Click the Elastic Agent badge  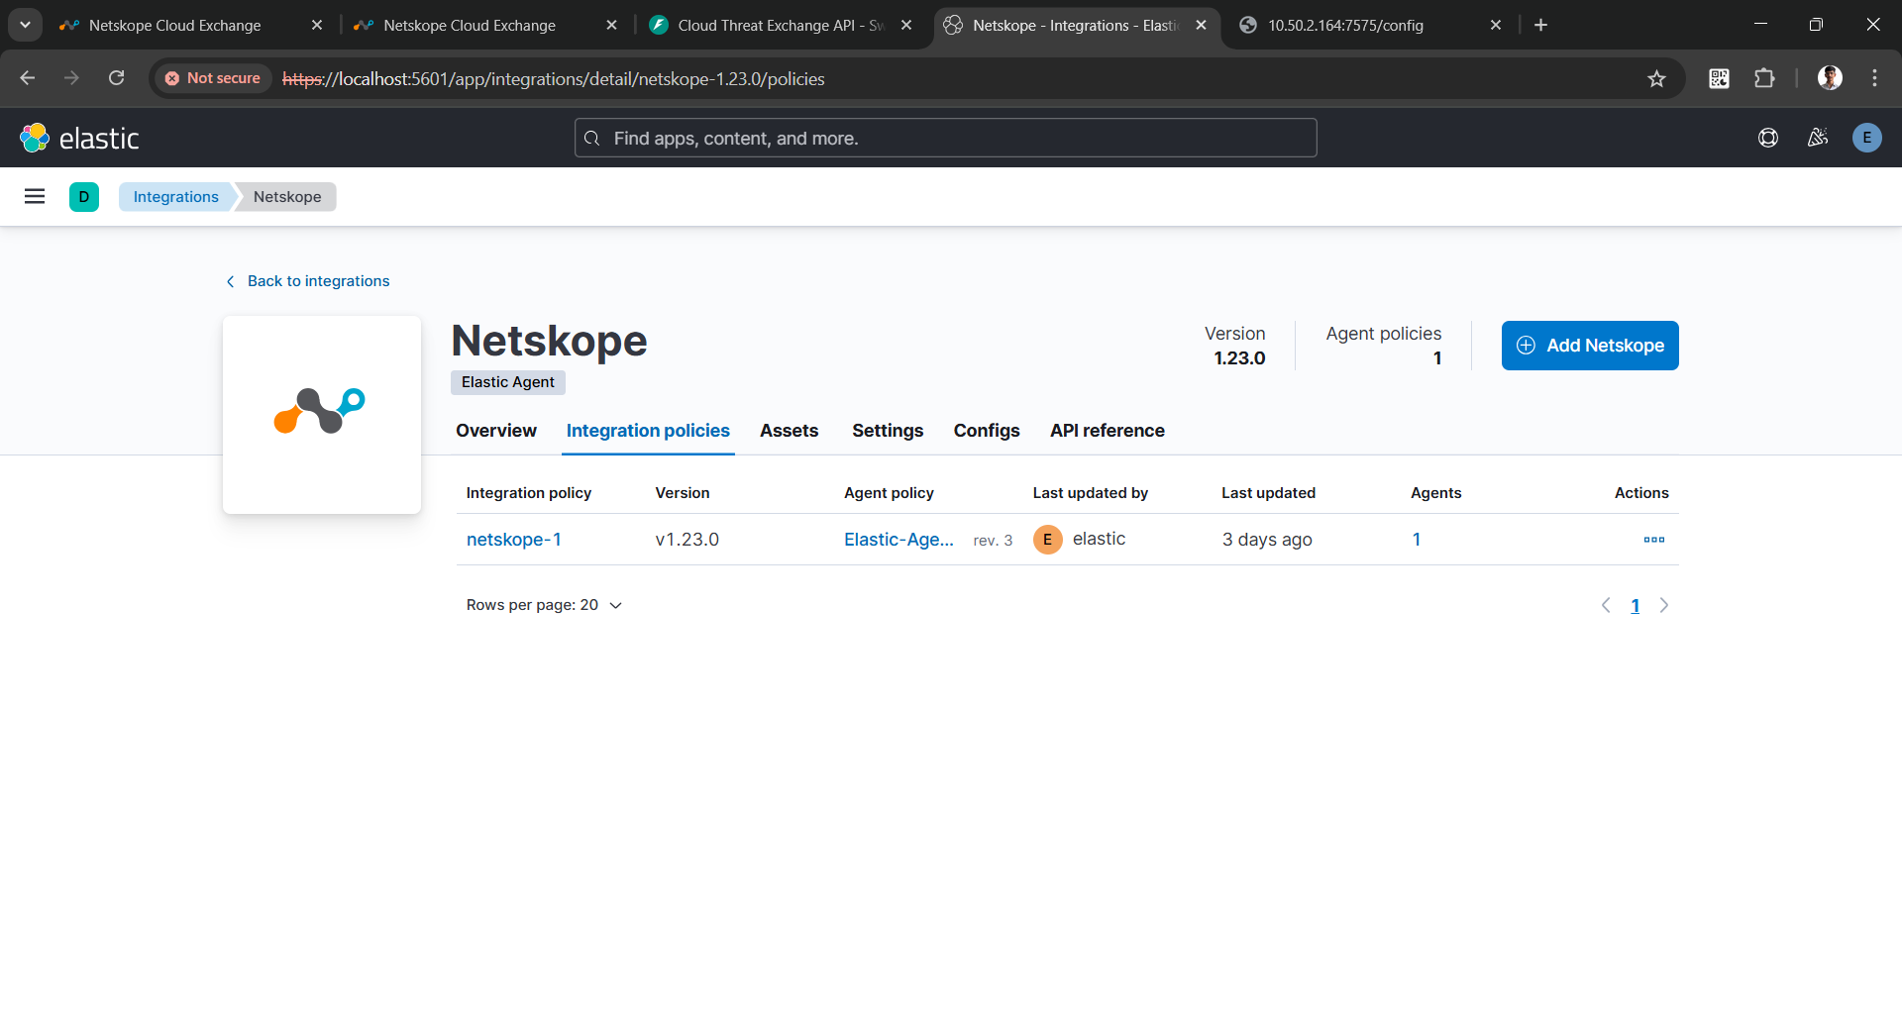(508, 382)
